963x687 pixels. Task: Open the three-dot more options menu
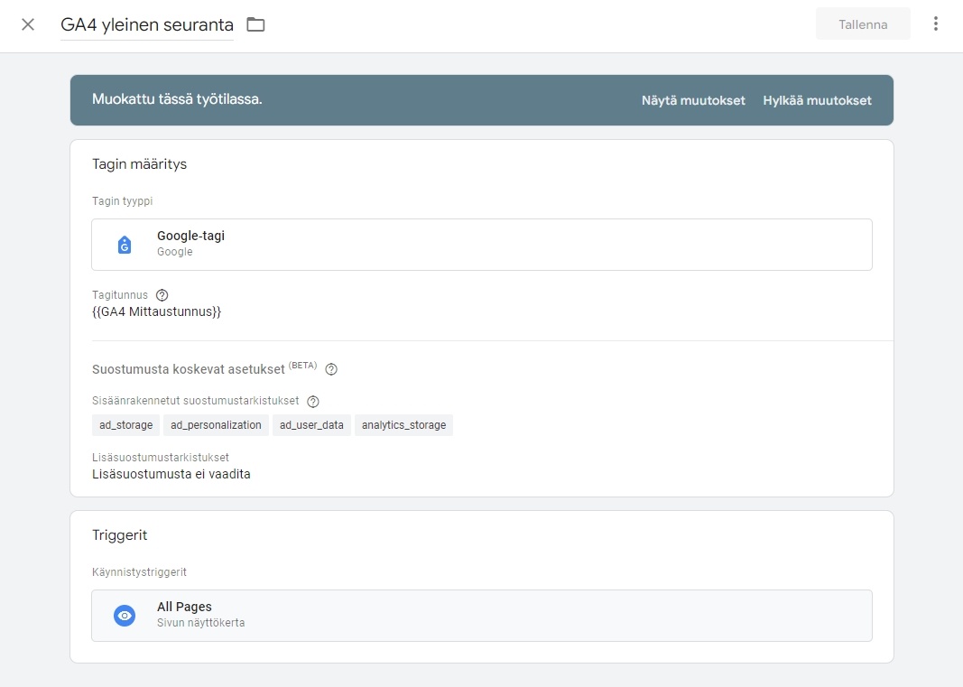[x=935, y=24]
